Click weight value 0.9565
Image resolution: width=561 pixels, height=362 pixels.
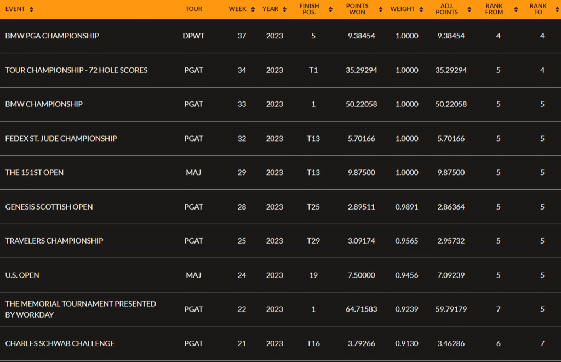(x=407, y=241)
